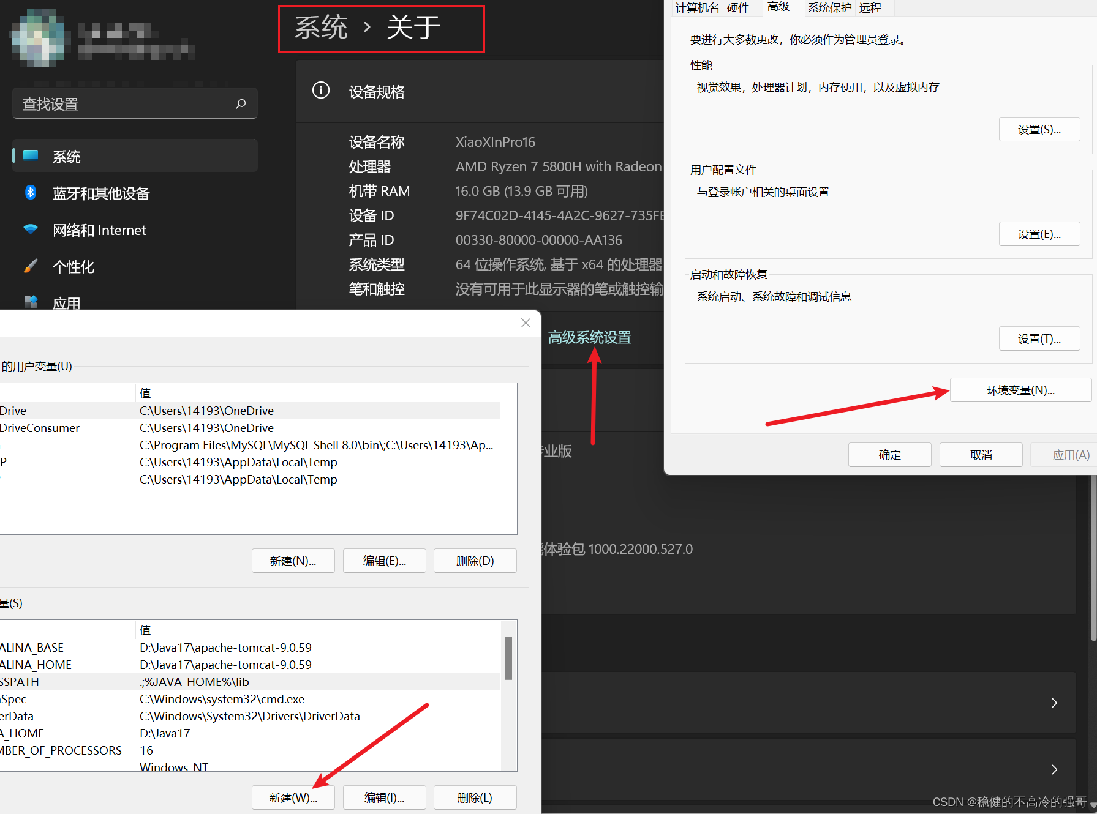Switch to the 远程 tab
Viewport: 1097px width, 814px height.
[x=870, y=7]
